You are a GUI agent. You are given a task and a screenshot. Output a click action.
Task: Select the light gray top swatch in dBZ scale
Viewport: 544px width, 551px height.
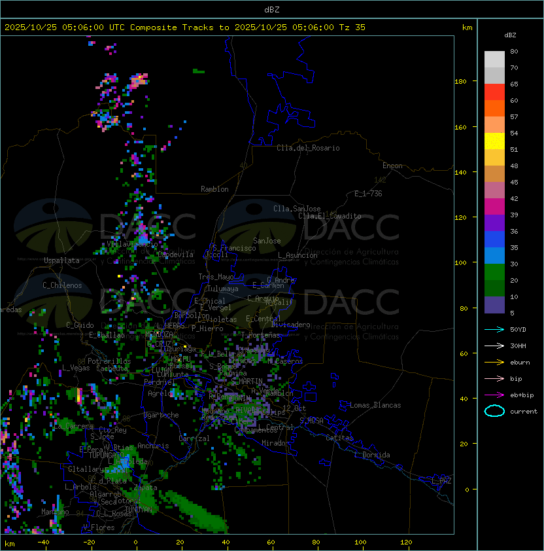pyautogui.click(x=494, y=60)
